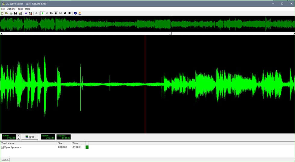Click the Marker time display 24:33.56

pyautogui.click(x=9, y=137)
